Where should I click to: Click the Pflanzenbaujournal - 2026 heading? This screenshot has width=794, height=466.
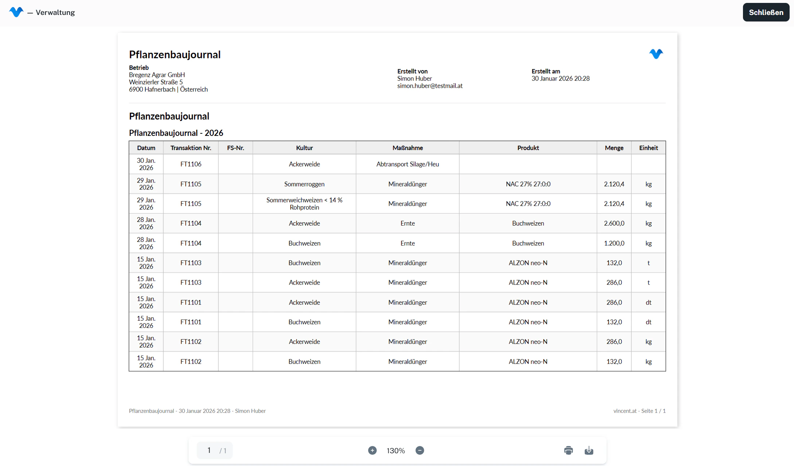click(176, 133)
